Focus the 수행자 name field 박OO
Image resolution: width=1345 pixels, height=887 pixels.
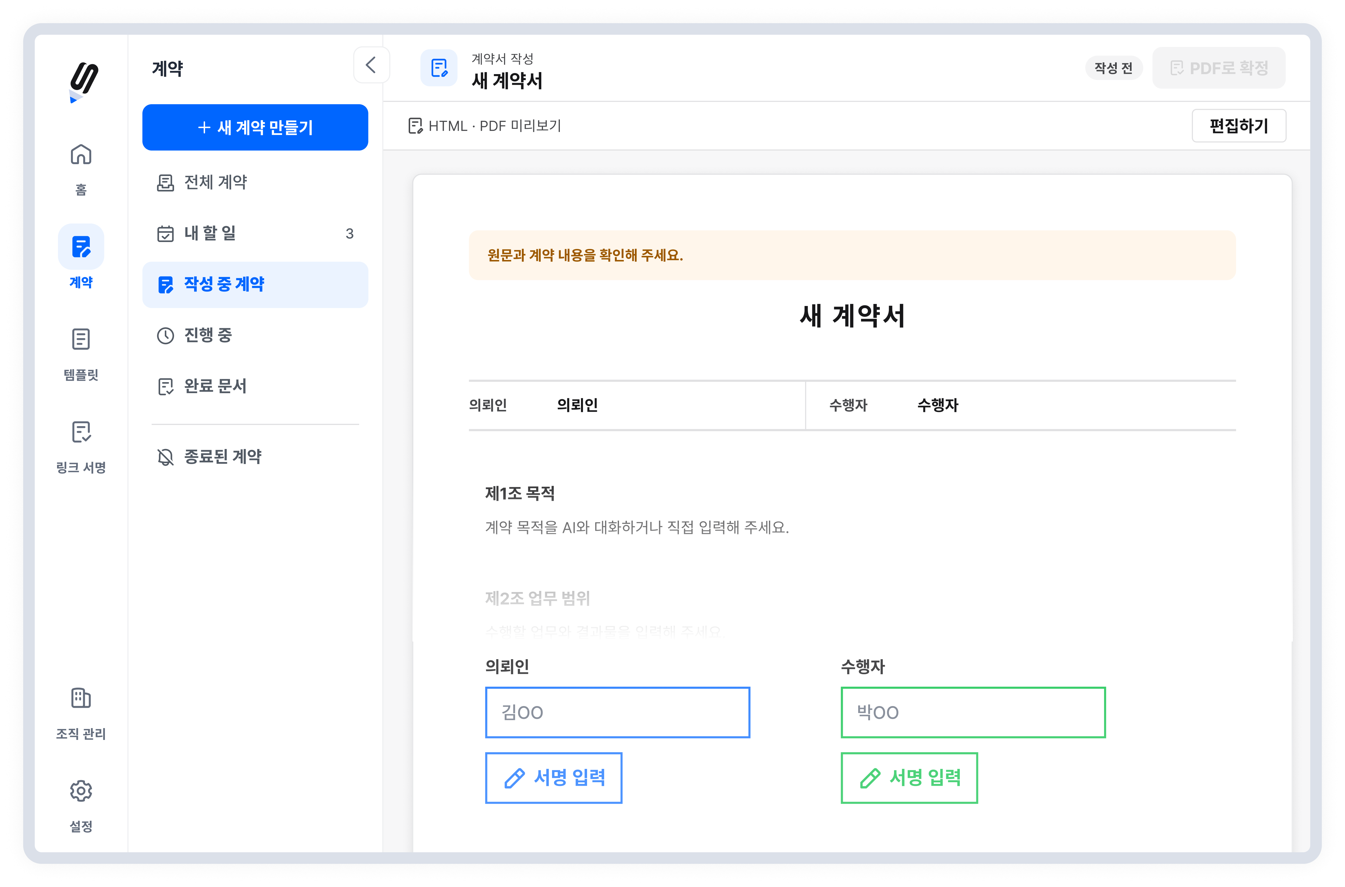pyautogui.click(x=973, y=713)
